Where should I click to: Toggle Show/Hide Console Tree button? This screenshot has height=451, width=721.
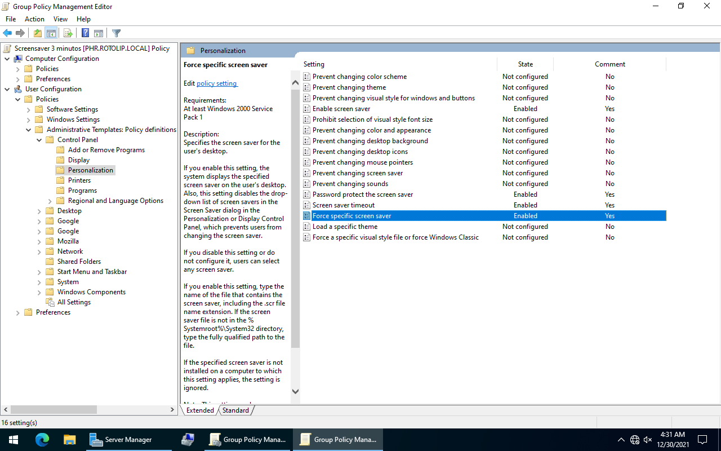pyautogui.click(x=51, y=33)
